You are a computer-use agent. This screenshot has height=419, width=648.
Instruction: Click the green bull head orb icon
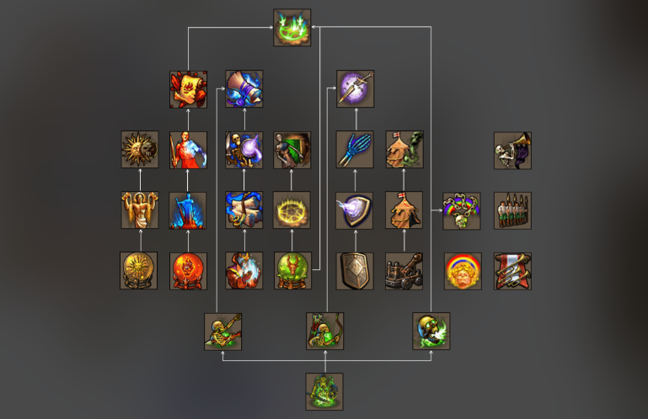292,271
